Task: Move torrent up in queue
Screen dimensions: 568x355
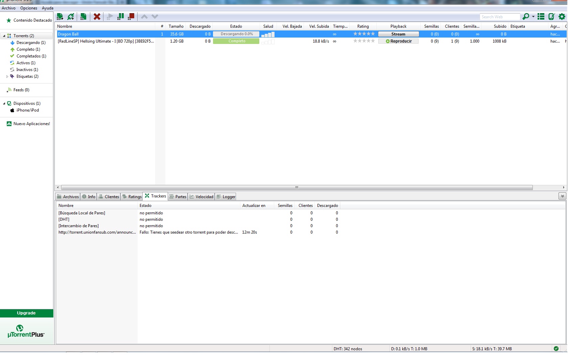Action: pos(144,17)
